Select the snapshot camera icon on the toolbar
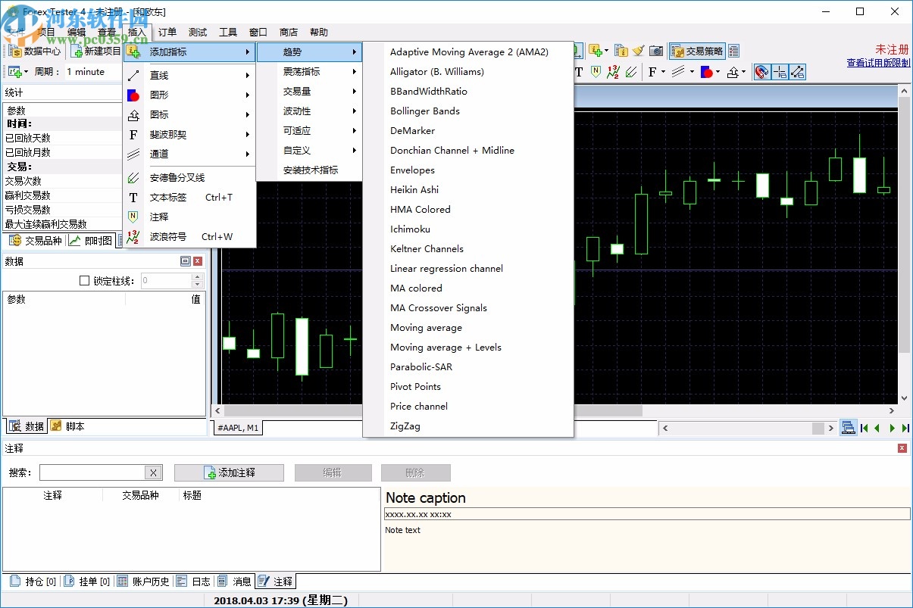 pos(655,51)
